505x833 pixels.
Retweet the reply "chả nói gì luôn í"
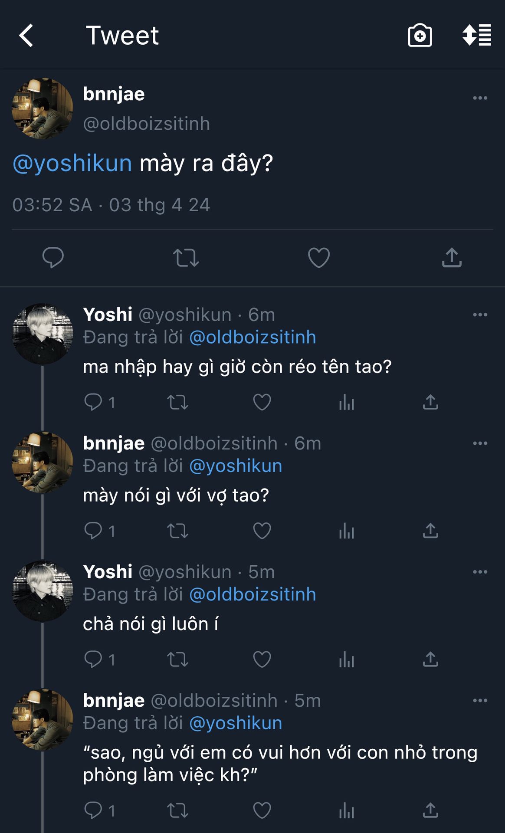point(178,659)
